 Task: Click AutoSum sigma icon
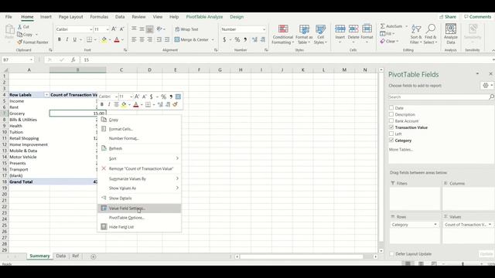click(383, 26)
